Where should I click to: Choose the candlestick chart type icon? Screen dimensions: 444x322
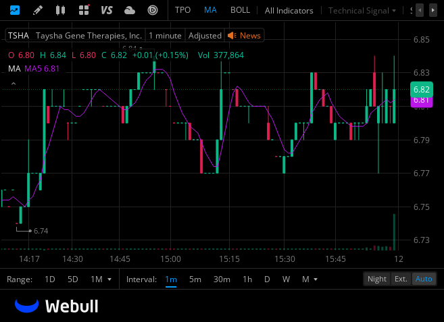(x=60, y=10)
